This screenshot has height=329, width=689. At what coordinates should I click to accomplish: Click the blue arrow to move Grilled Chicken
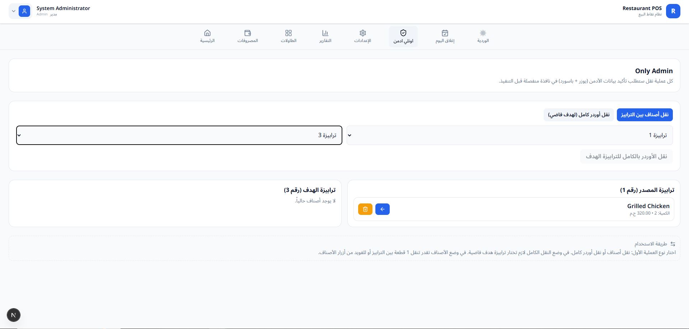[383, 209]
